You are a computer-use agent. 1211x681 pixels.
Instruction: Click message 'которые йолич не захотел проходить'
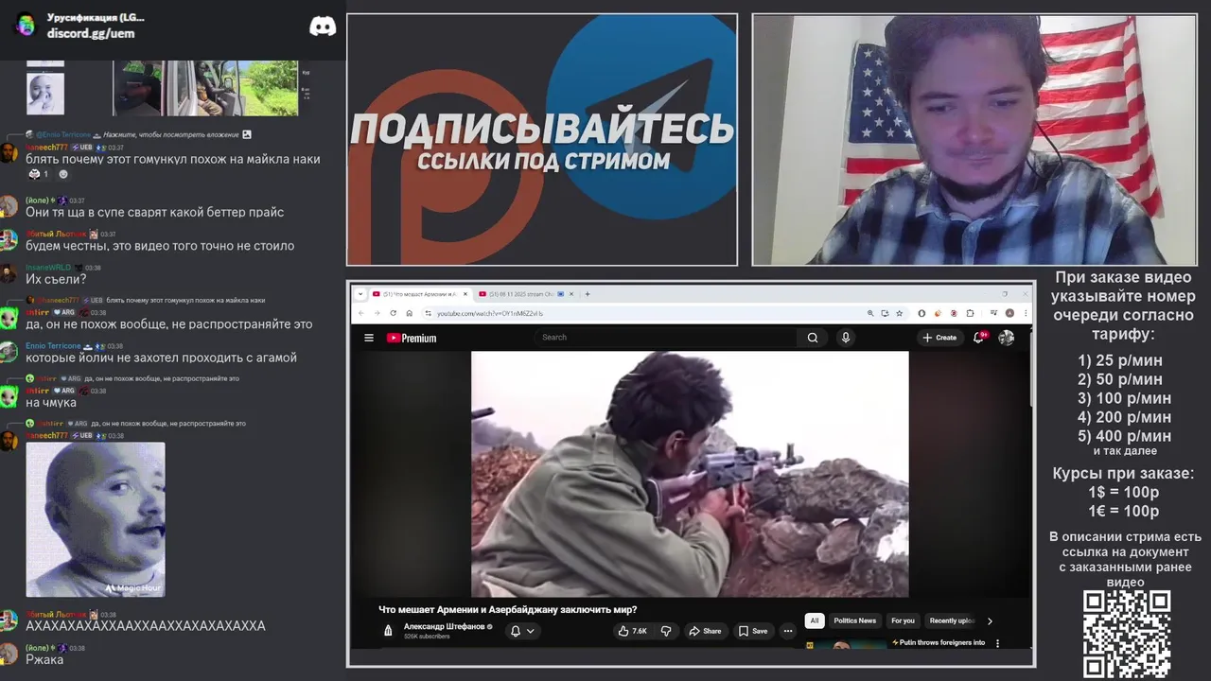[161, 358]
